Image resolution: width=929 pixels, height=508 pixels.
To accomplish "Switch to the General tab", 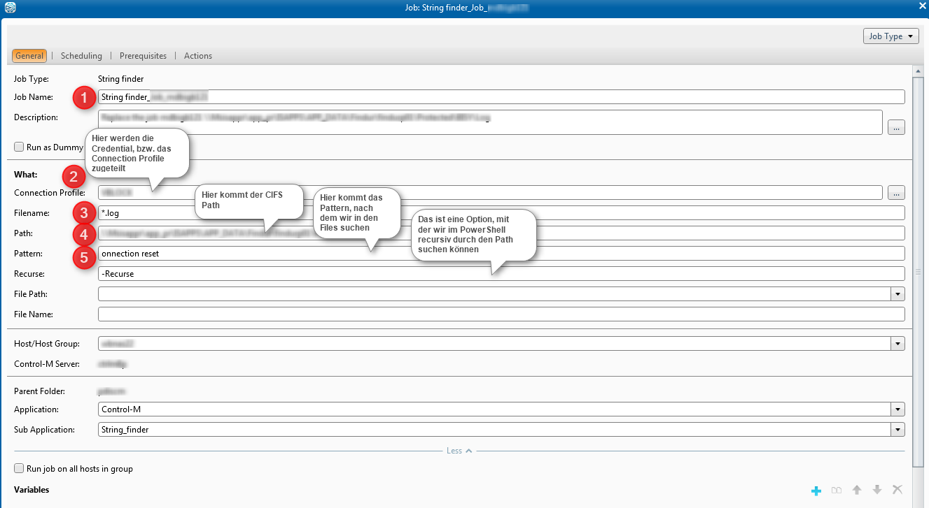I will 29,56.
